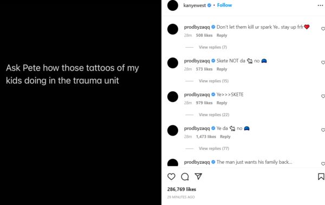Open comment bubble icon below comments
The height and width of the screenshot is (205, 325).
click(x=185, y=177)
